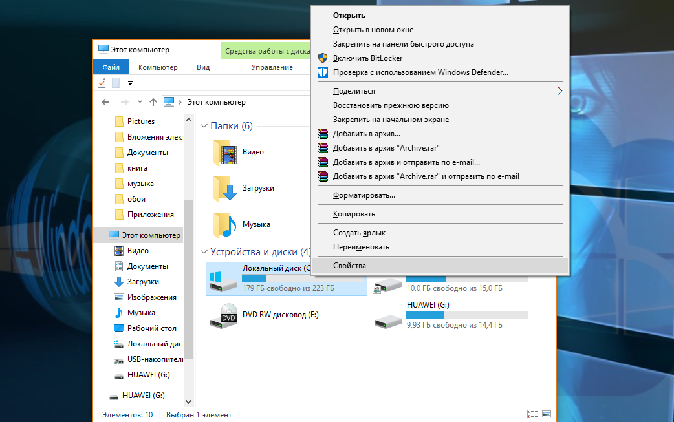The image size is (674, 422).
Task: Choose Открыть in context menu
Action: (x=440, y=16)
